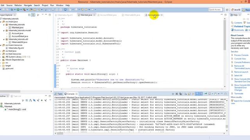Click Terminate icon in Console toolbar
Viewport: 250px width, 140px height.
pyautogui.click(x=173, y=94)
